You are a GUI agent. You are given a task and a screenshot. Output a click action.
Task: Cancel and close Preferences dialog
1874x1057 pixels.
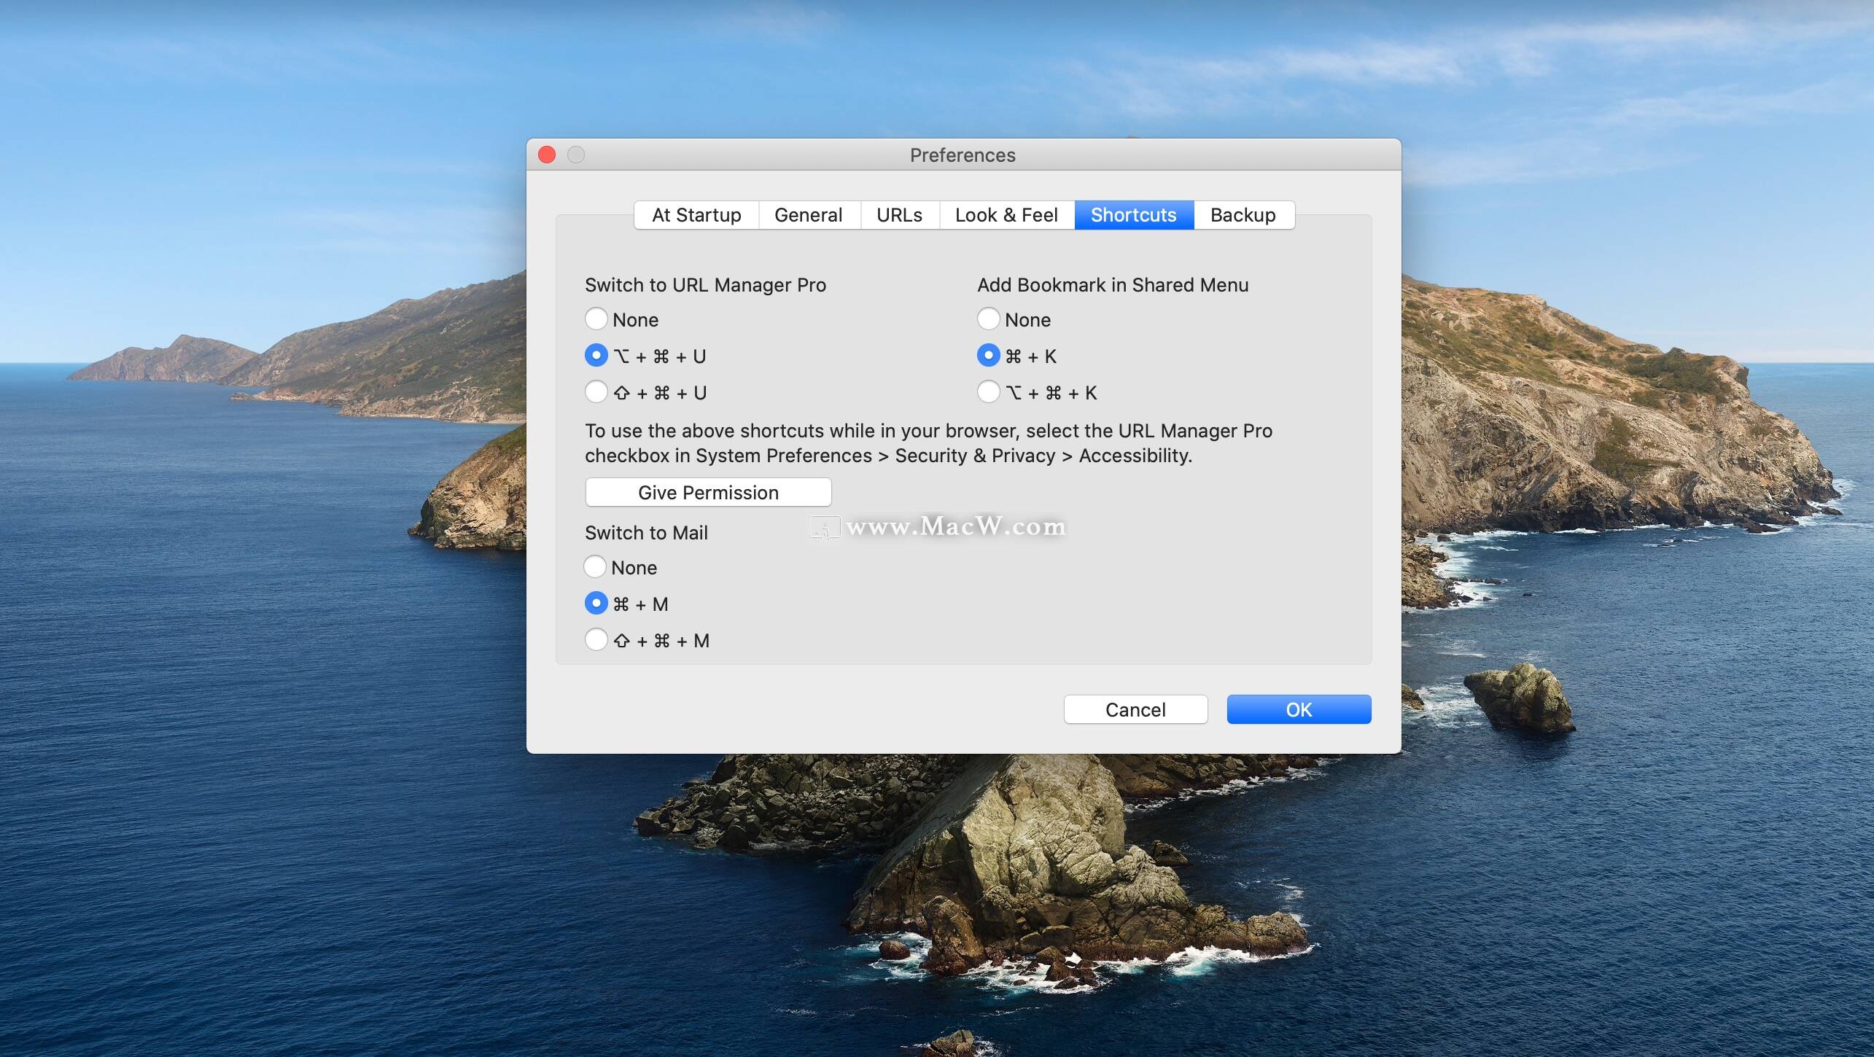[1135, 708]
